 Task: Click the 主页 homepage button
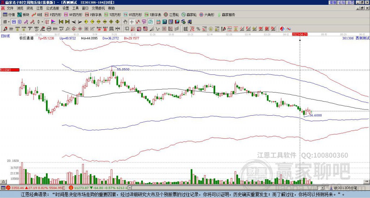pyautogui.click(x=350, y=3)
